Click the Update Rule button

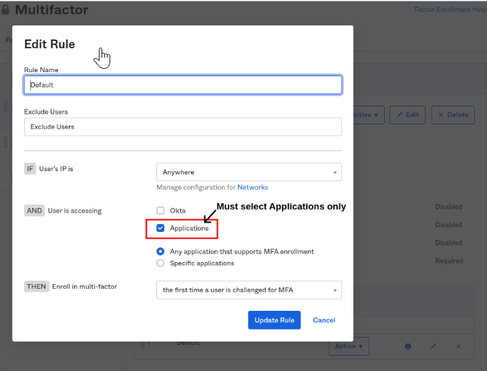[x=274, y=320]
